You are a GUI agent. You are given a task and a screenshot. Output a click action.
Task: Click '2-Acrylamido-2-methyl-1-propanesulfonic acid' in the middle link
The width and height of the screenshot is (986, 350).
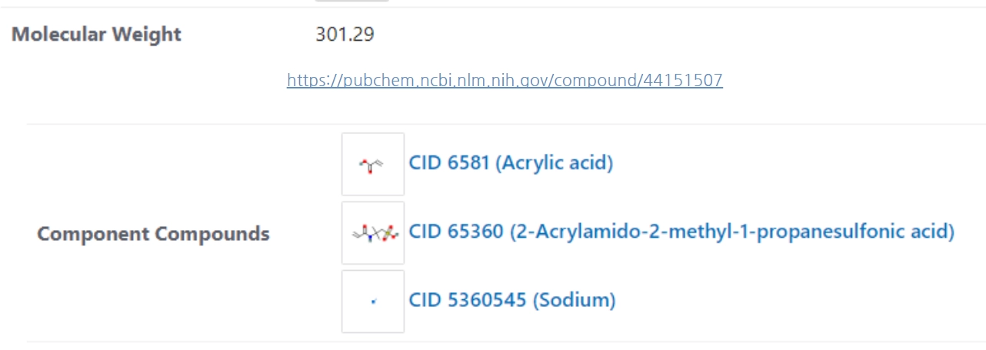[x=732, y=232]
